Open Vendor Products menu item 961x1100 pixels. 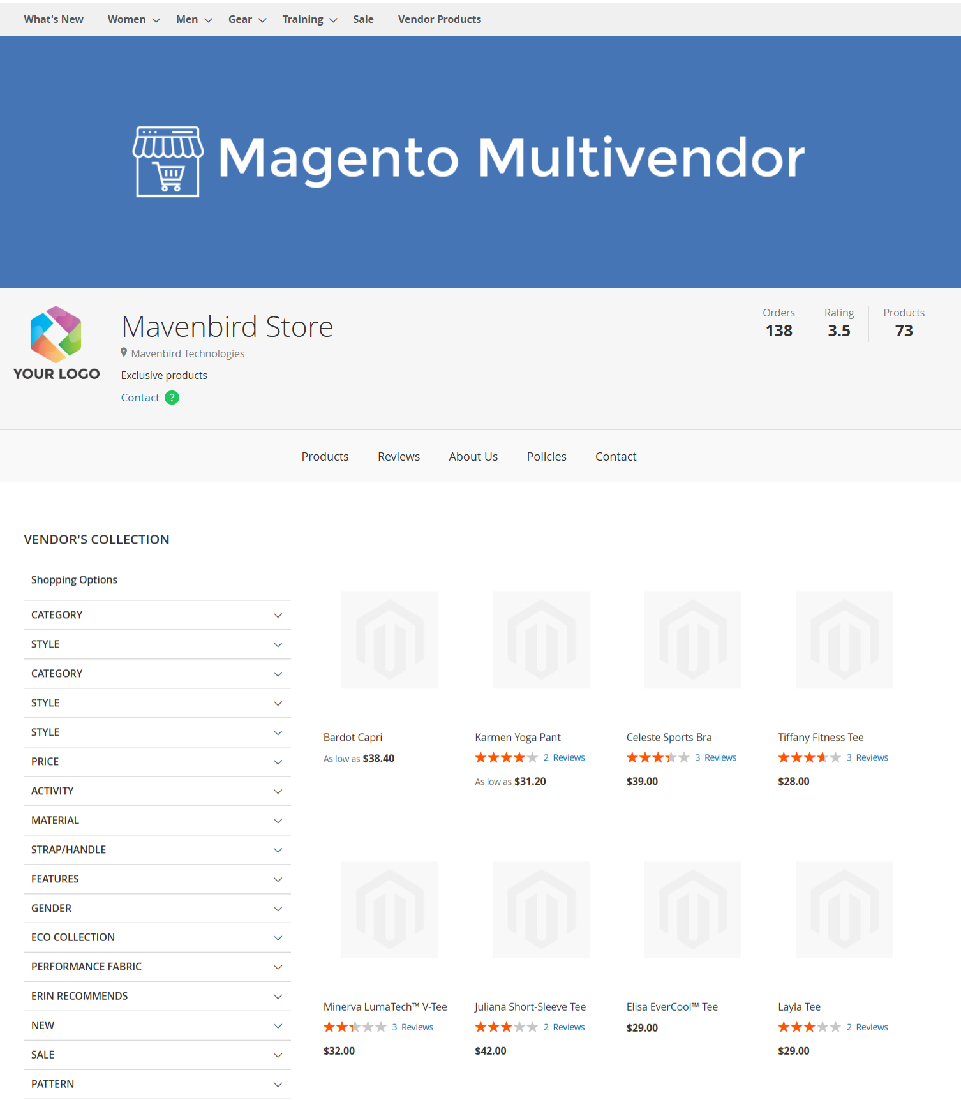[x=440, y=19]
